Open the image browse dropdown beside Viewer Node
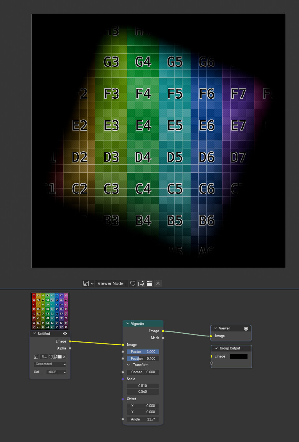This screenshot has width=299, height=442. [x=88, y=283]
